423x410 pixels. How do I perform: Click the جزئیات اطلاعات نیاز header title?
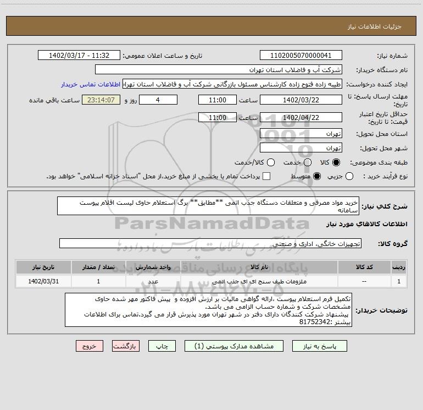(x=374, y=26)
